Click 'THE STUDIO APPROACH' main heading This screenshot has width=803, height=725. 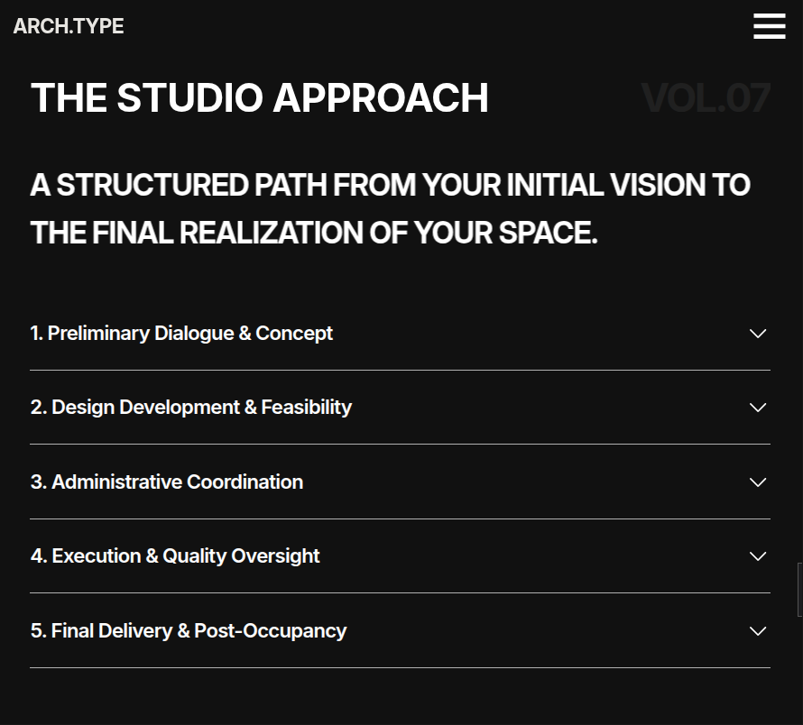(260, 97)
